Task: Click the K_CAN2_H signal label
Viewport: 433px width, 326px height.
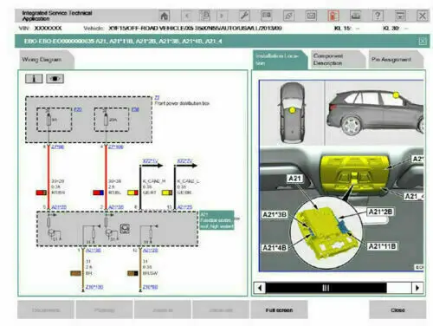Action: click(154, 181)
